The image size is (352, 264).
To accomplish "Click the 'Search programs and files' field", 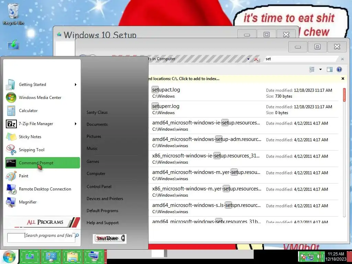I will pyautogui.click(x=41, y=238).
